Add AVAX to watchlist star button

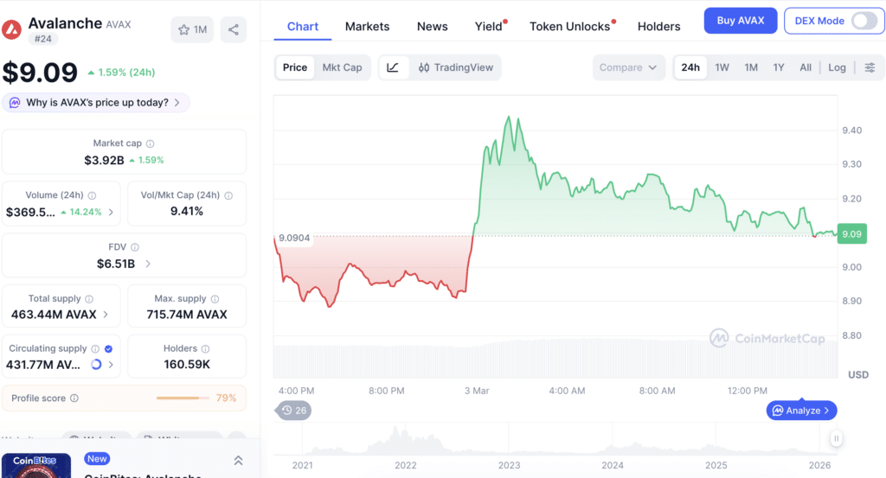192,30
